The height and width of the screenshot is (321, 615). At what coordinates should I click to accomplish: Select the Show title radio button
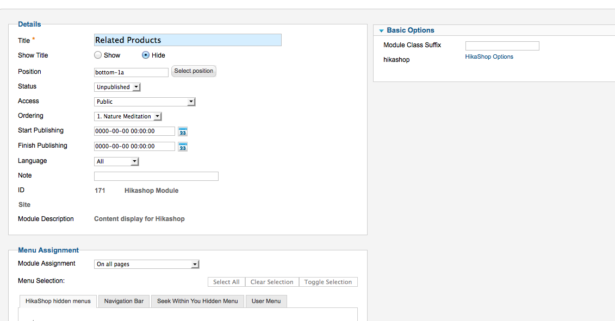[x=98, y=55]
